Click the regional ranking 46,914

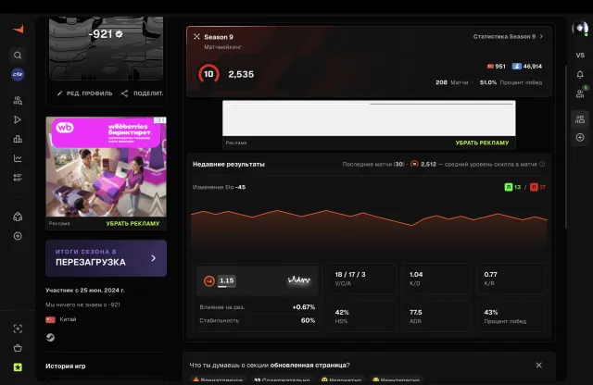pos(527,66)
